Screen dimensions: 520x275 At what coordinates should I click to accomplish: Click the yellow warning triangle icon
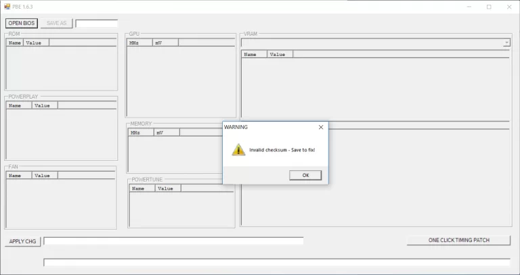click(x=238, y=150)
